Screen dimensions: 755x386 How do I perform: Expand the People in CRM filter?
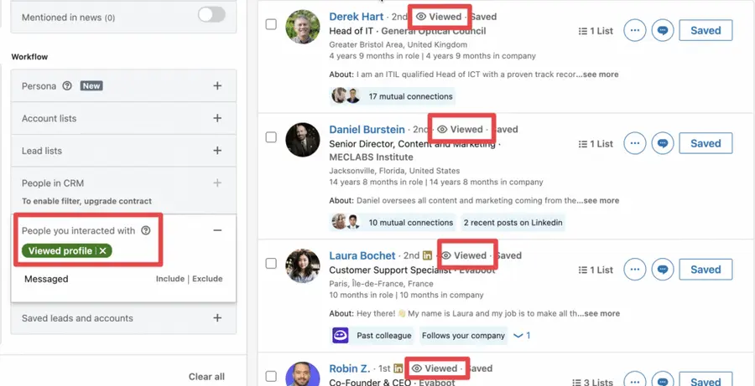point(217,183)
